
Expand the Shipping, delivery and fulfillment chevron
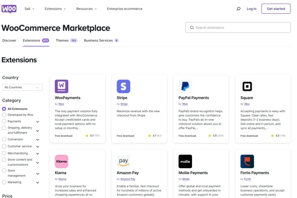(x=38, y=131)
